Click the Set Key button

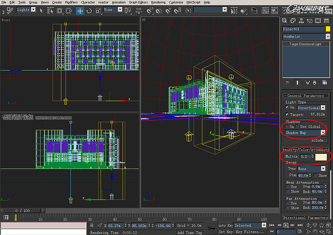[226, 232]
